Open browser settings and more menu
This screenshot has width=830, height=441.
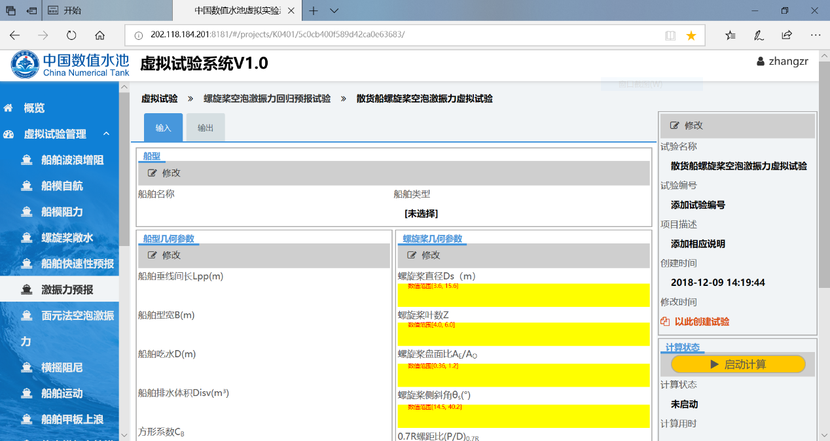click(815, 35)
